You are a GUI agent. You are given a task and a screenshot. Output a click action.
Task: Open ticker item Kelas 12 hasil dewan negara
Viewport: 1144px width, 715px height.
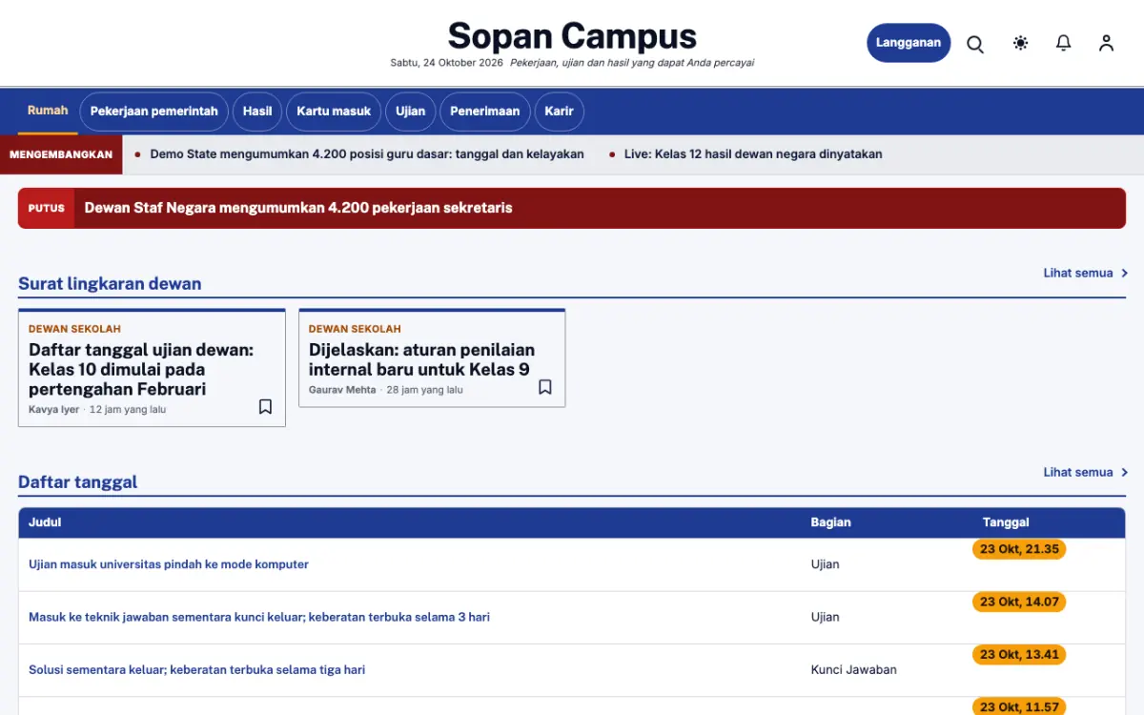[753, 153]
